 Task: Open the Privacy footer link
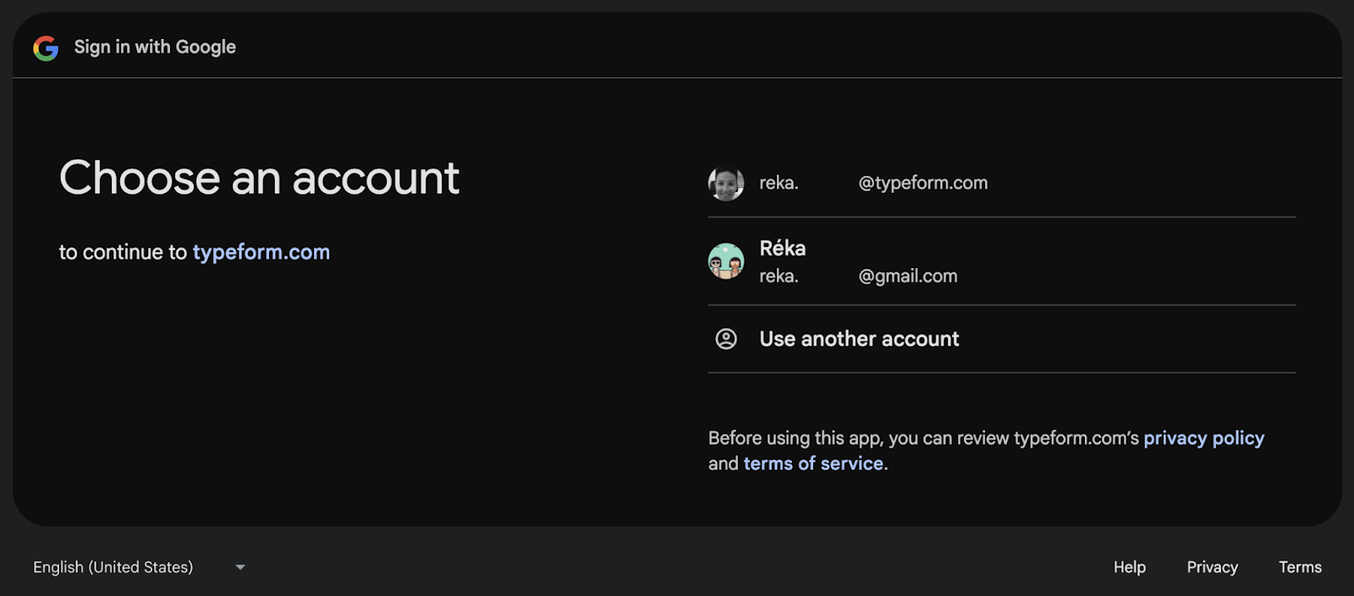coord(1212,567)
